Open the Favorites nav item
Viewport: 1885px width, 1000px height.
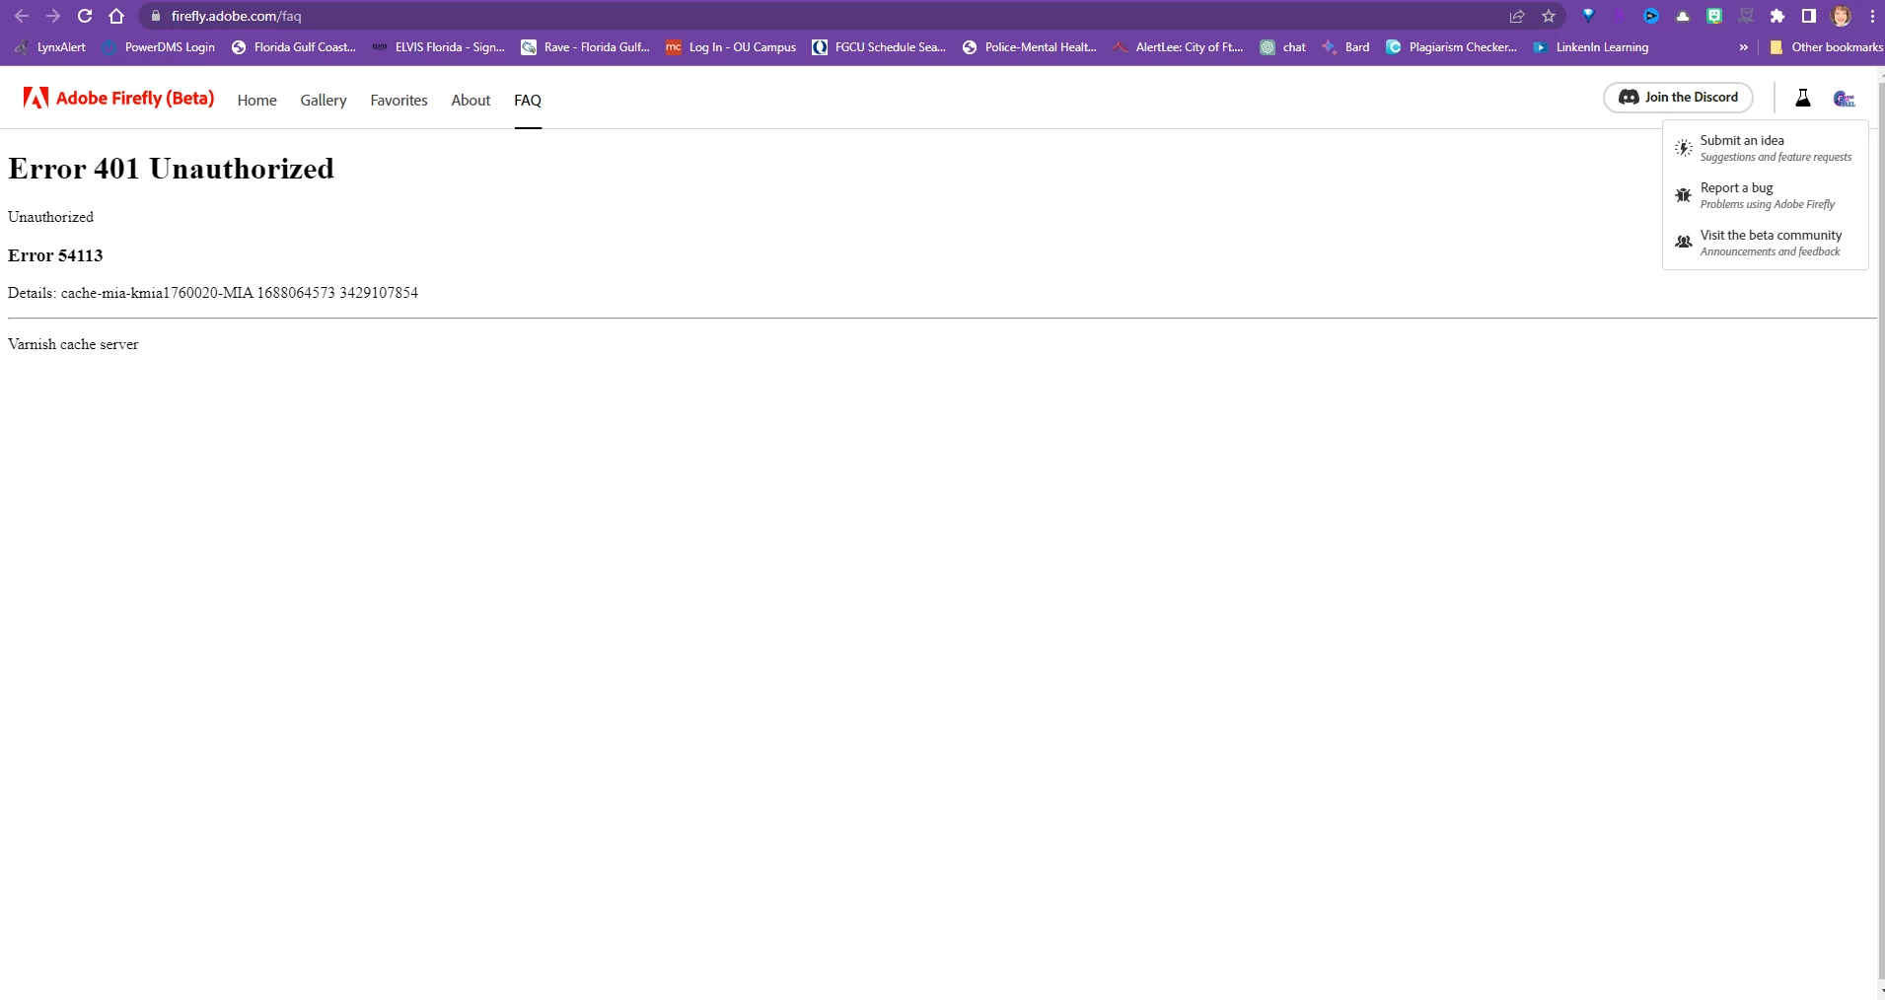click(399, 101)
